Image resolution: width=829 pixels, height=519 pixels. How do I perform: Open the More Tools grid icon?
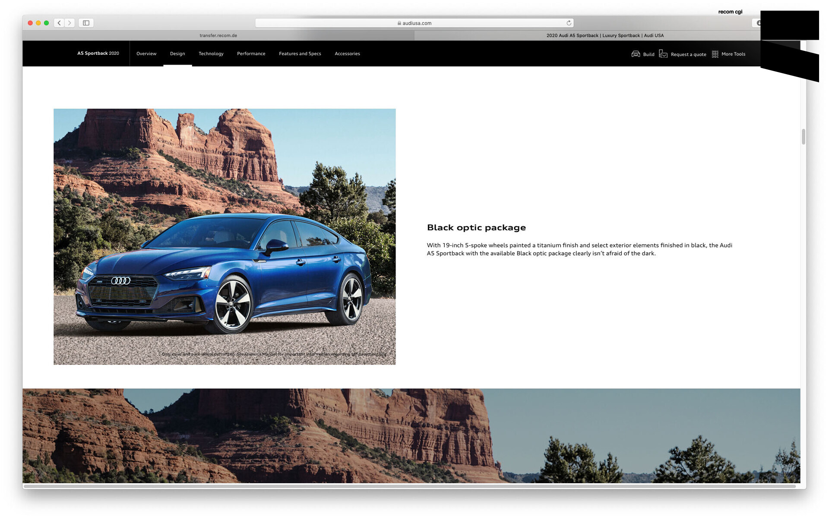pos(715,54)
